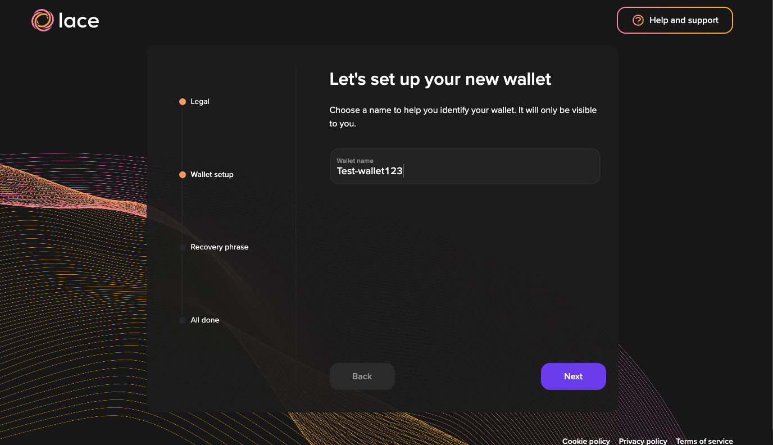
Task: Click the orange Wallet setup step dot
Action: [183, 174]
